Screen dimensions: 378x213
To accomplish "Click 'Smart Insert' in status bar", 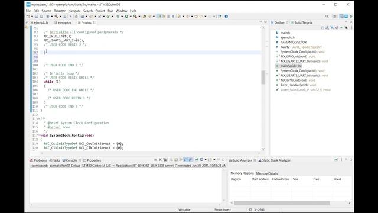I will 222,210.
